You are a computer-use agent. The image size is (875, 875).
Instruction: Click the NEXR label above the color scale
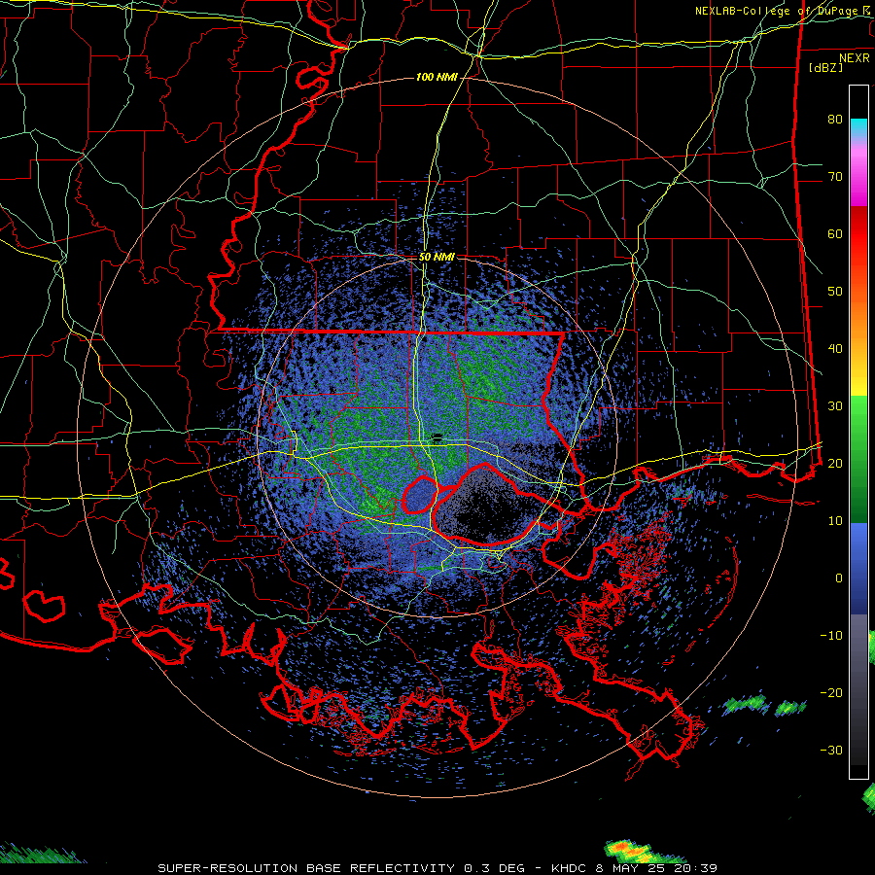click(854, 58)
